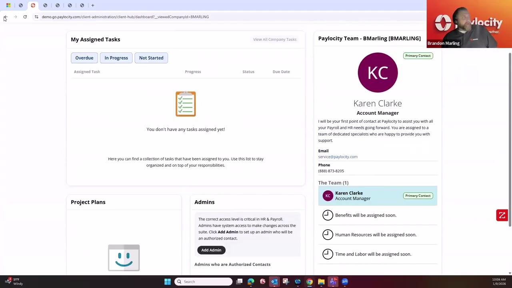The height and width of the screenshot is (288, 512).
Task: Go back using the browser back arrow
Action: click(x=6, y=17)
